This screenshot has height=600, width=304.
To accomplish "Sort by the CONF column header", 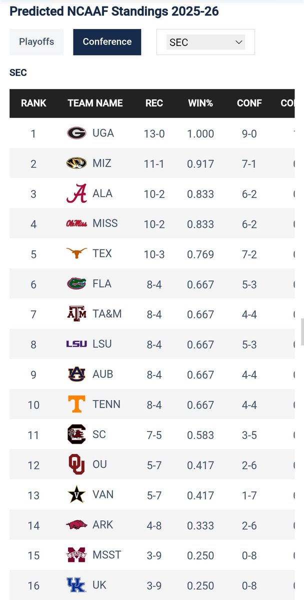I will pos(249,103).
